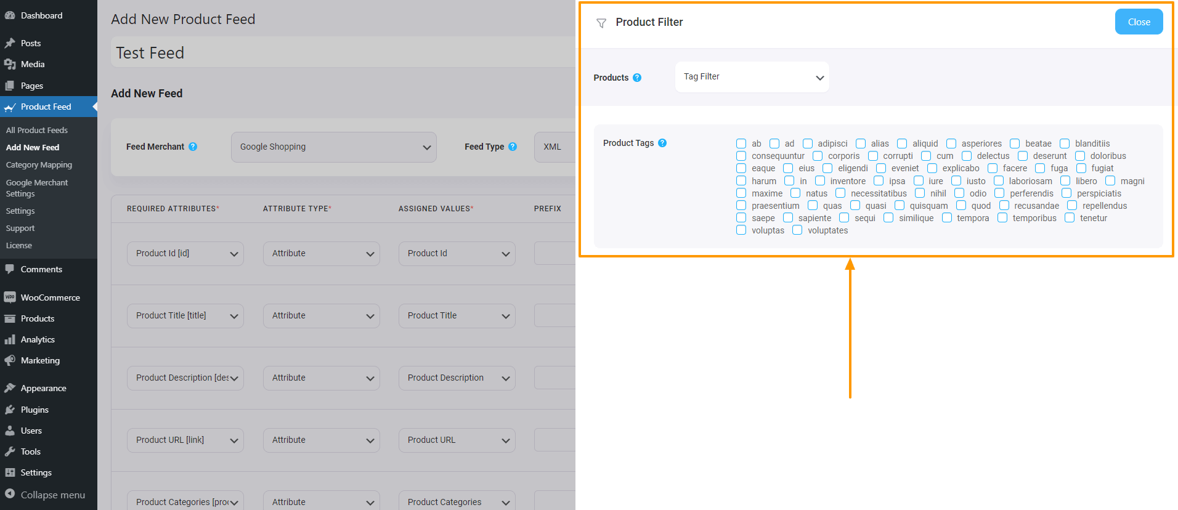Select Add New Feed submenu item
This screenshot has height=510, width=1178.
click(33, 147)
